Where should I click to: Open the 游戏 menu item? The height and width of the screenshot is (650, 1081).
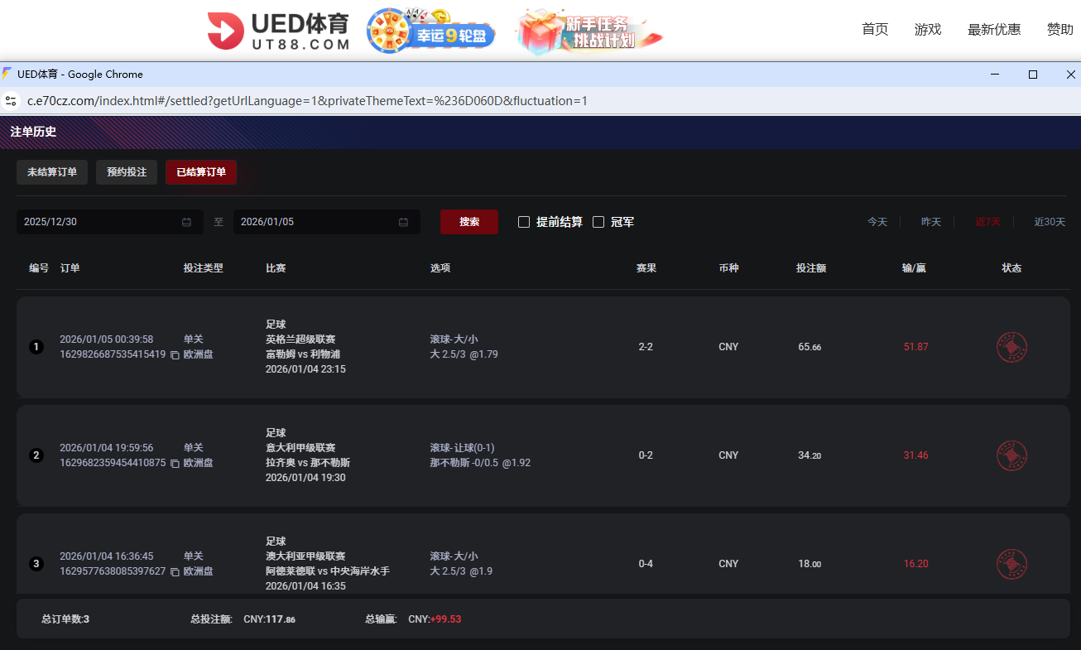point(928,29)
